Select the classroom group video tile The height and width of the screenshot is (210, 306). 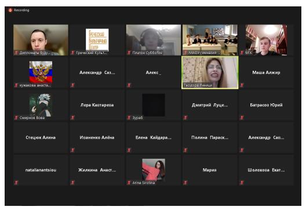(210, 40)
